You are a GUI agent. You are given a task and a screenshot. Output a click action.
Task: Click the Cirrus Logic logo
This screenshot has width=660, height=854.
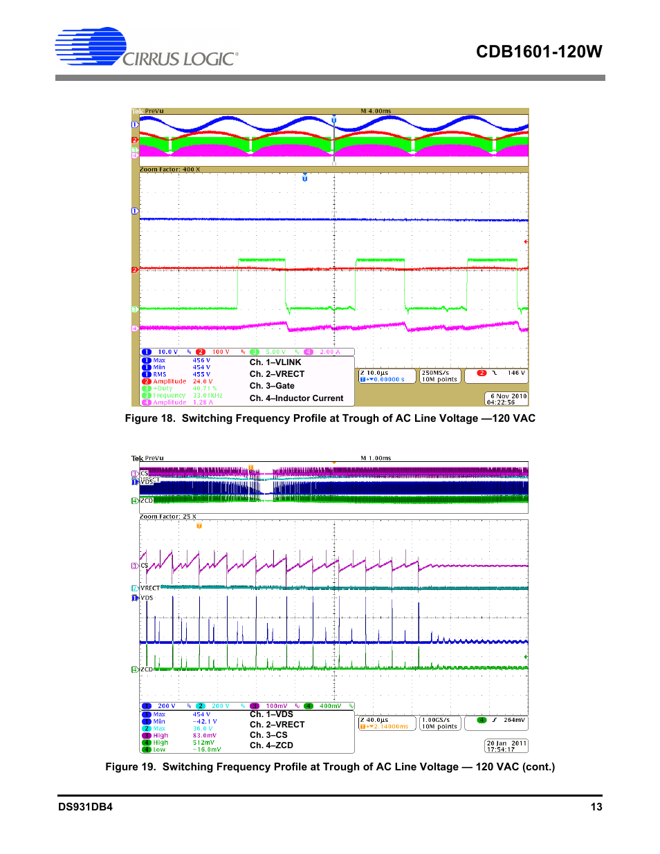pyautogui.click(x=147, y=48)
